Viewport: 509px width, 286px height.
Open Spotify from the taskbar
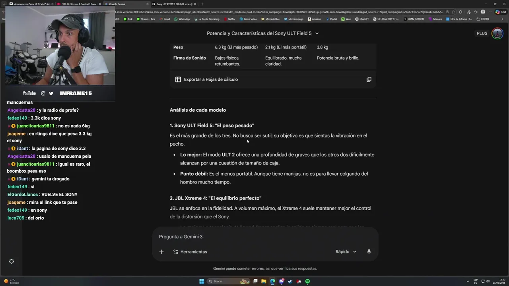307,281
